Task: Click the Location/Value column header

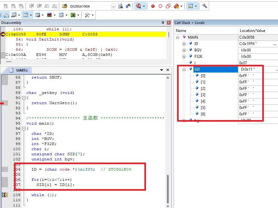Action: 258,31
